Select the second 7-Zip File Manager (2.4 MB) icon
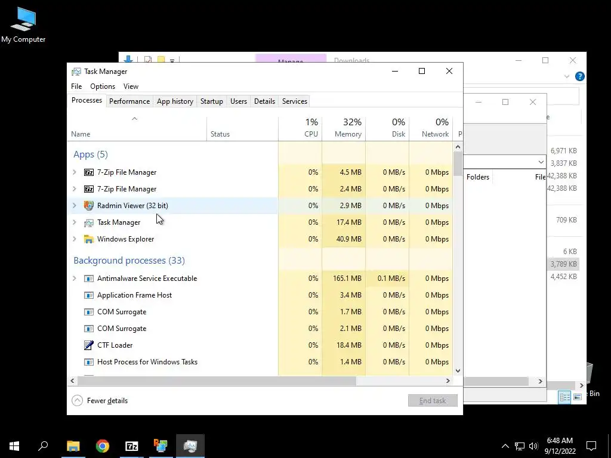Viewport: 611px width, 458px height. click(89, 189)
